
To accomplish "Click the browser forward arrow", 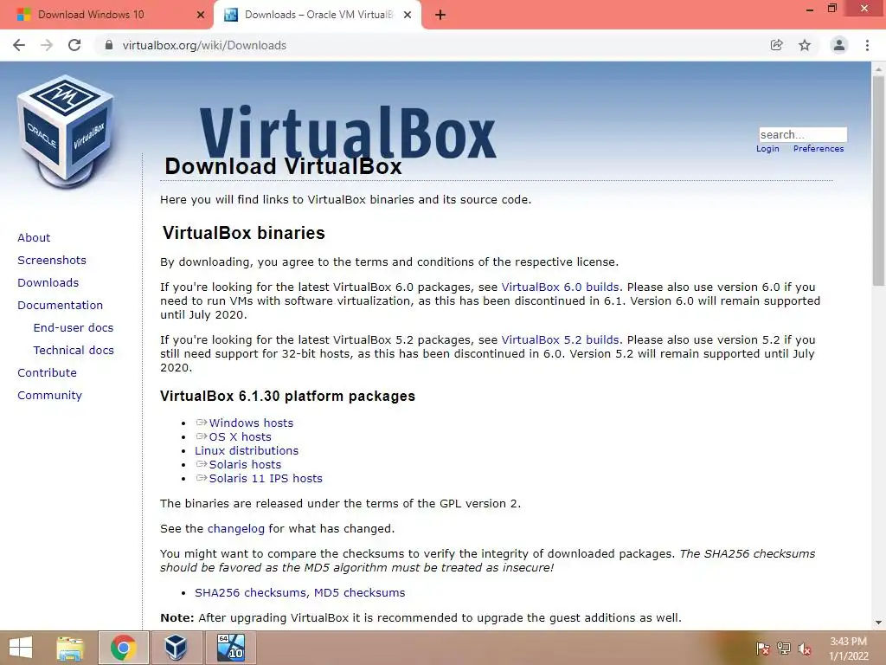I will point(47,45).
